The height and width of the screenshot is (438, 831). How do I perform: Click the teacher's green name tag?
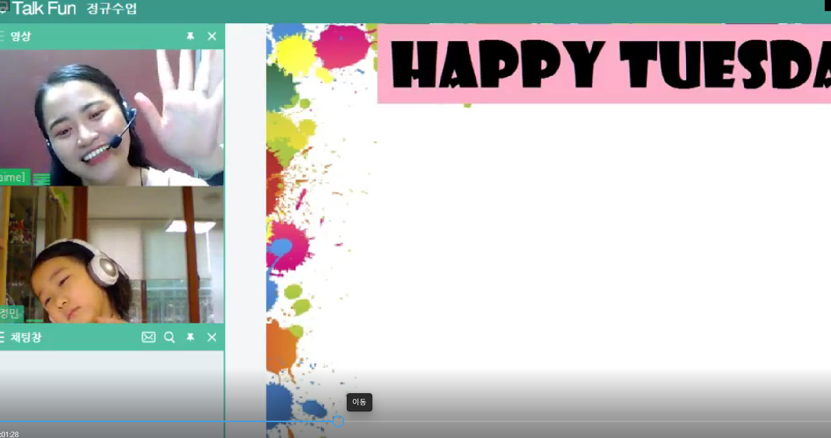[x=14, y=177]
